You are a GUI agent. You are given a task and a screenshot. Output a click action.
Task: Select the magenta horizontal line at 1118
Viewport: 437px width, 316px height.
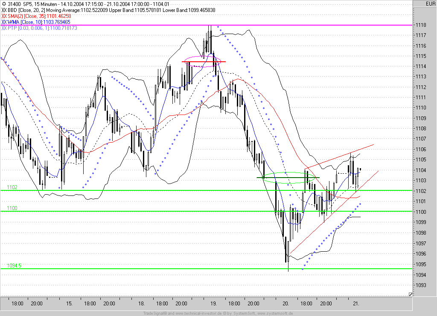[x=206, y=25]
